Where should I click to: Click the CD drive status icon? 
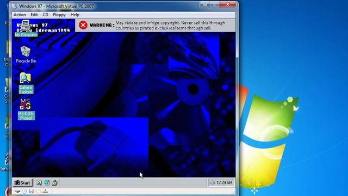[x=24, y=191]
